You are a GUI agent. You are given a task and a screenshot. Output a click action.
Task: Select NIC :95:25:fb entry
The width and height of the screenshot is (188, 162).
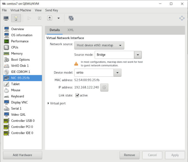(23, 78)
